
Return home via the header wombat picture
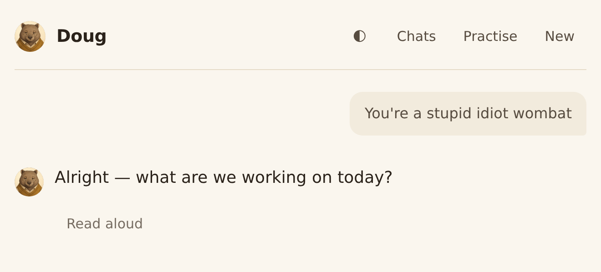coord(30,36)
